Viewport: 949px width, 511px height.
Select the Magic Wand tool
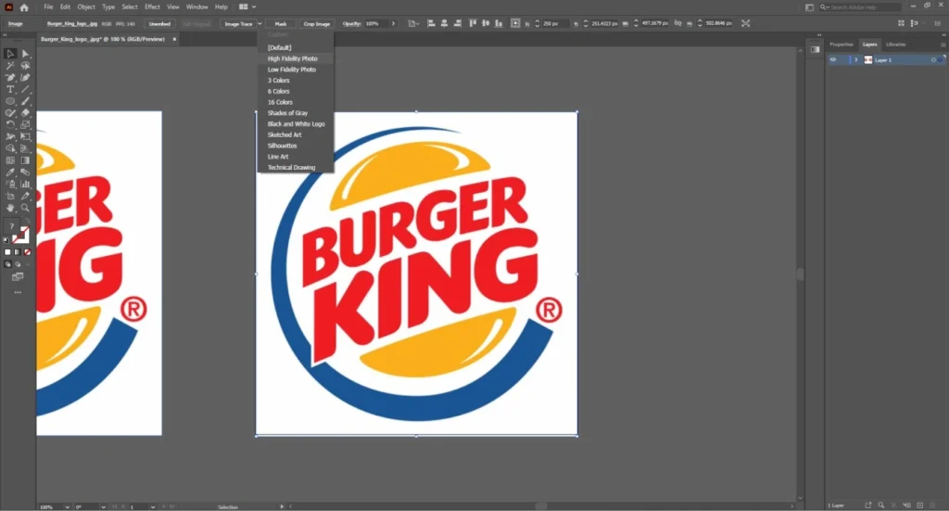click(10, 66)
